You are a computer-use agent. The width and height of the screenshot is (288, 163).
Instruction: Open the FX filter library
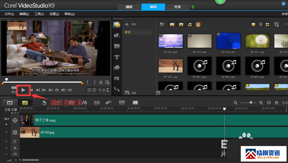(x=117, y=78)
